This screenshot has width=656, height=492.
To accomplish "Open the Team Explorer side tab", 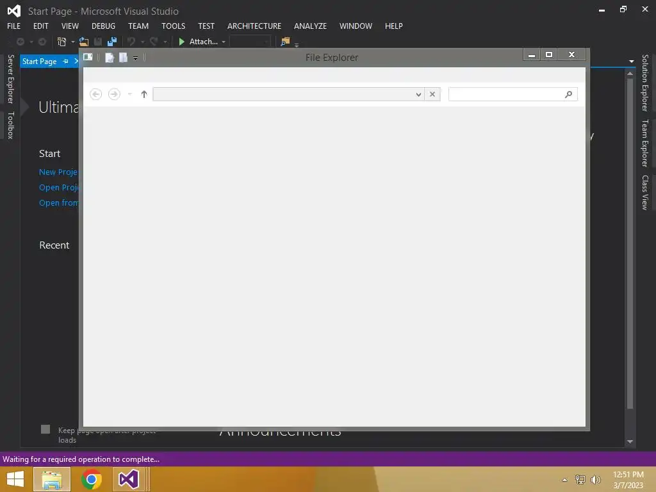I will 645,143.
